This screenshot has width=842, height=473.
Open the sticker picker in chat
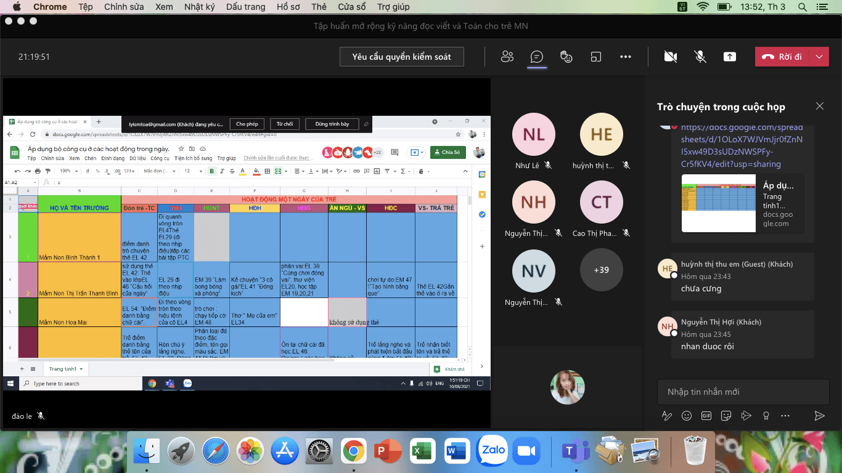726,416
